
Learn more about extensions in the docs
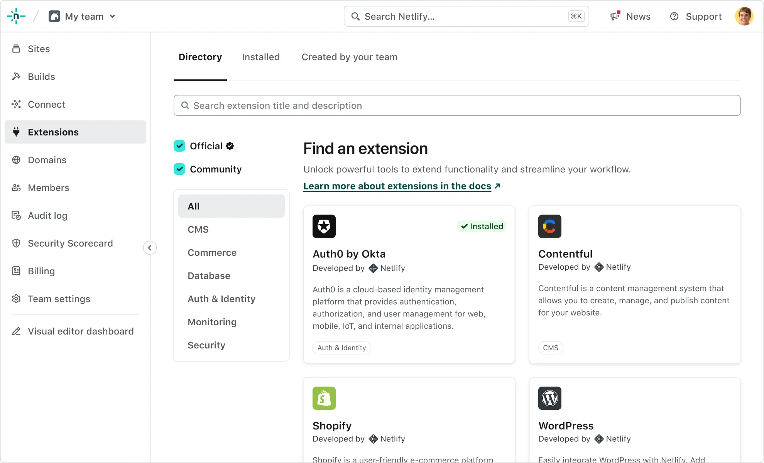click(401, 186)
